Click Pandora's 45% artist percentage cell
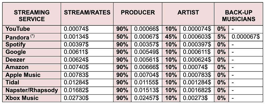The image size is (265, 104). tap(171, 37)
